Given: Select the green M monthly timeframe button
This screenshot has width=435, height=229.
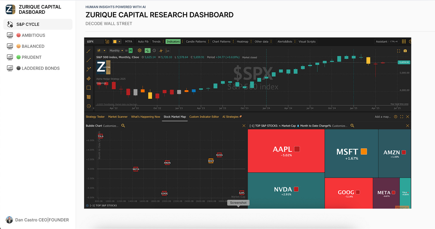Looking at the screenshot, I should pos(131,50).
